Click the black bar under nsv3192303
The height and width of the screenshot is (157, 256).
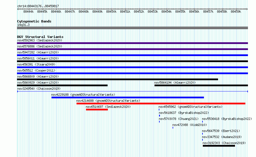[219, 146]
